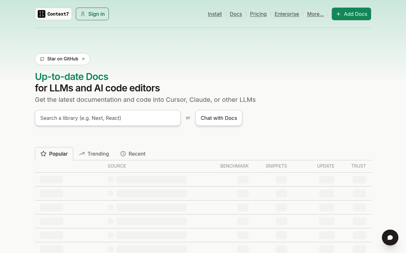
Task: Select the Popular tab
Action: [54, 154]
